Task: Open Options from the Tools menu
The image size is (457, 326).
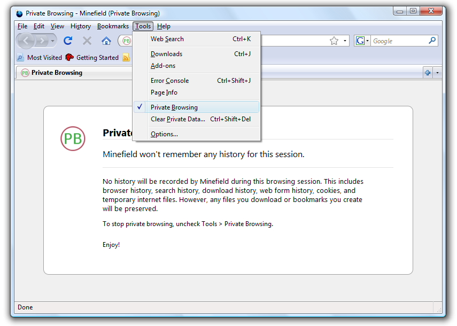Action: coord(197,134)
